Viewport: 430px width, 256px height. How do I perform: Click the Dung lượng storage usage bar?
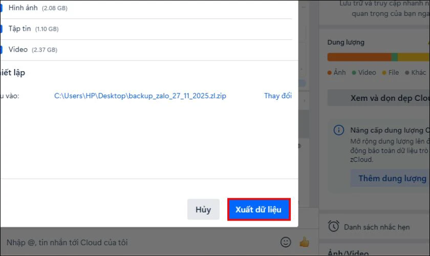[378, 57]
